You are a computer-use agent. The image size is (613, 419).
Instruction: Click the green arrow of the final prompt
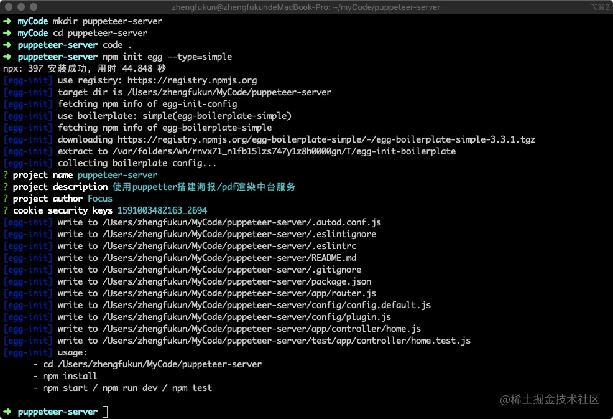[x=7, y=412]
